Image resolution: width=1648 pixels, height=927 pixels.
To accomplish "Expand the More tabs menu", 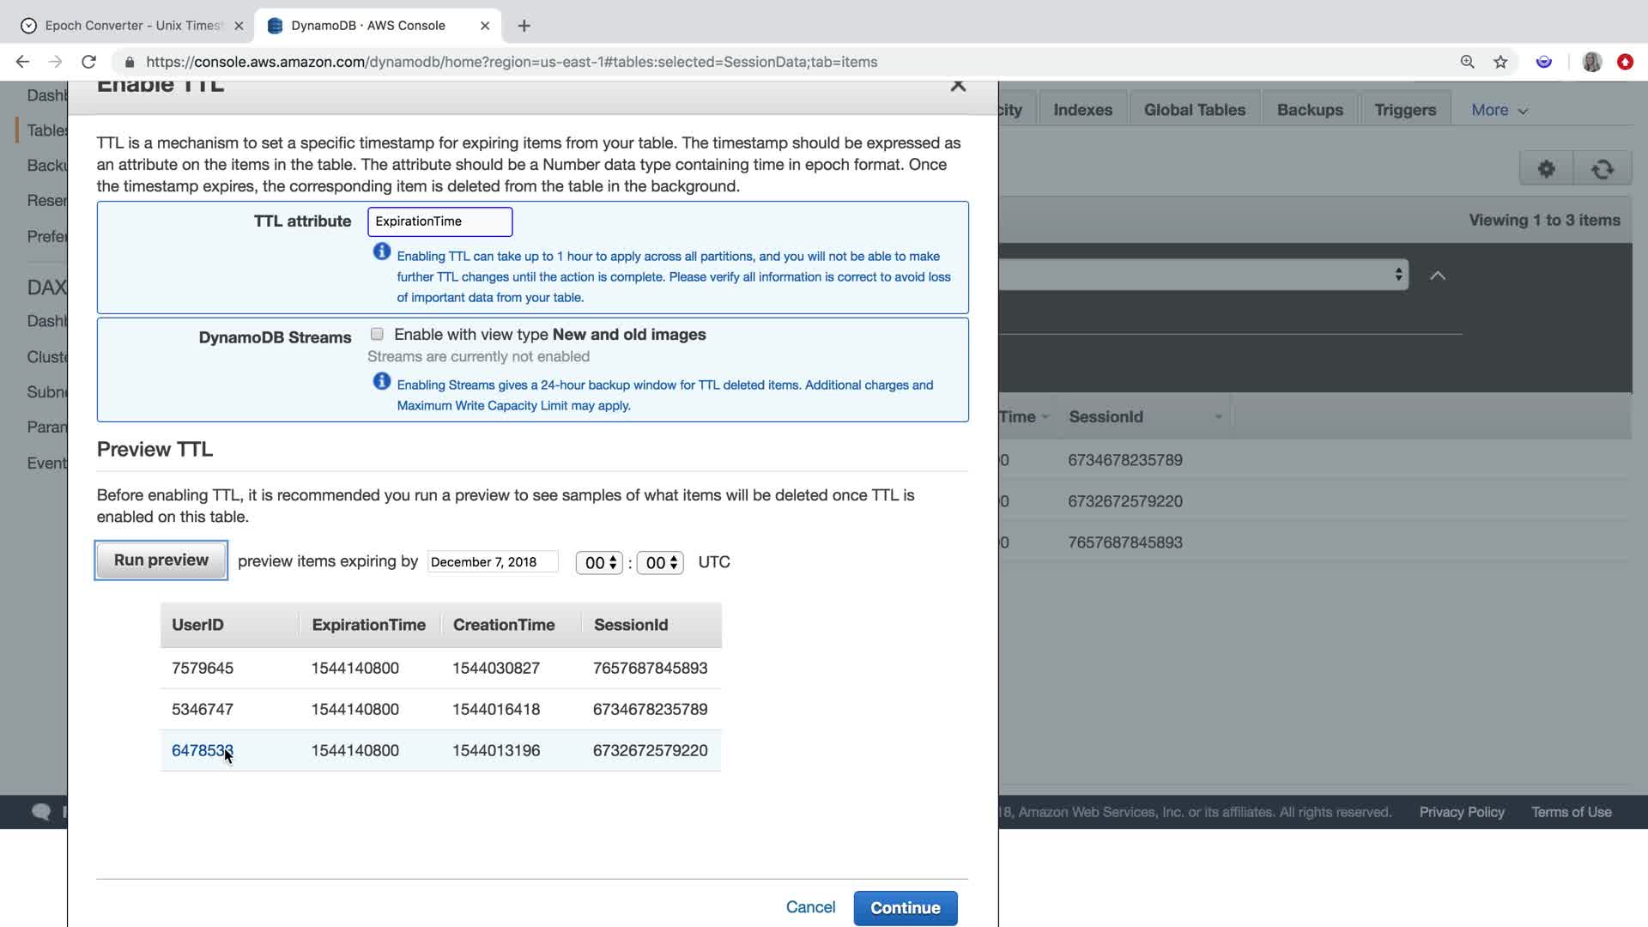I will click(x=1499, y=110).
